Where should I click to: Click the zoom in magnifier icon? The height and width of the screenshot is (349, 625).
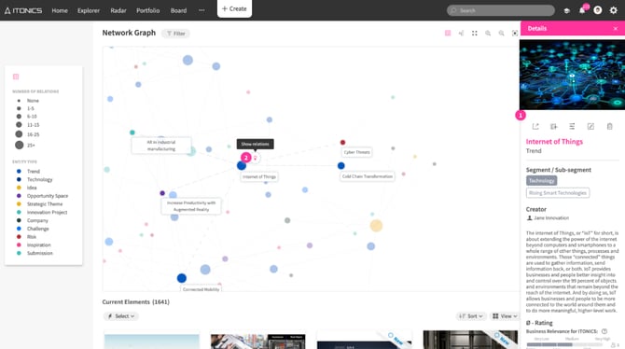coord(488,33)
